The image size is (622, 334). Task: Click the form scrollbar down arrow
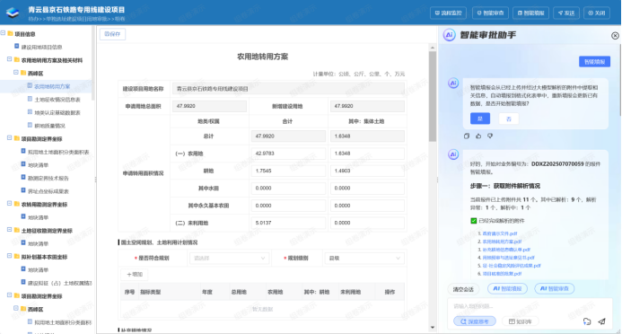[433, 328]
